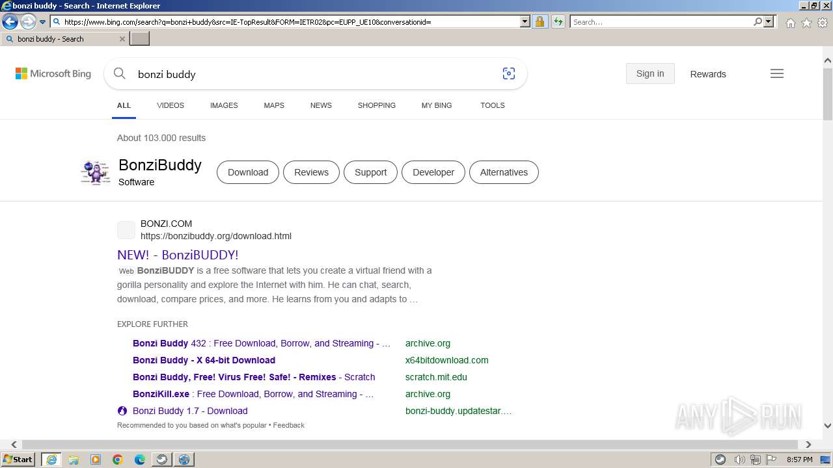Click the volume speaker tray icon
The image size is (833, 468).
(740, 460)
